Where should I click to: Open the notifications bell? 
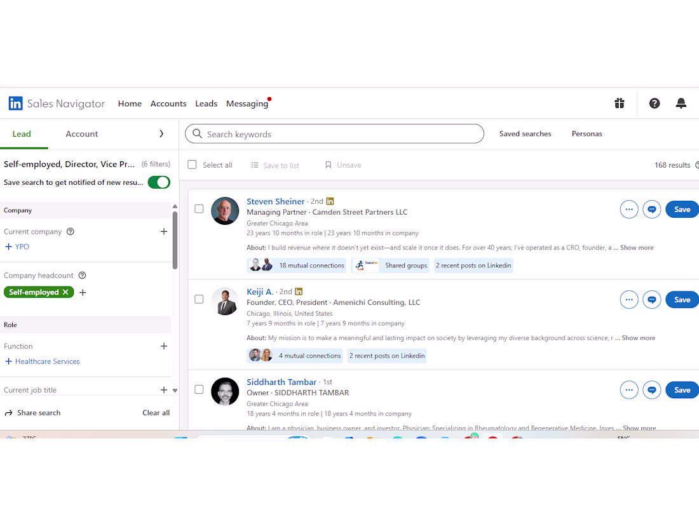click(681, 104)
